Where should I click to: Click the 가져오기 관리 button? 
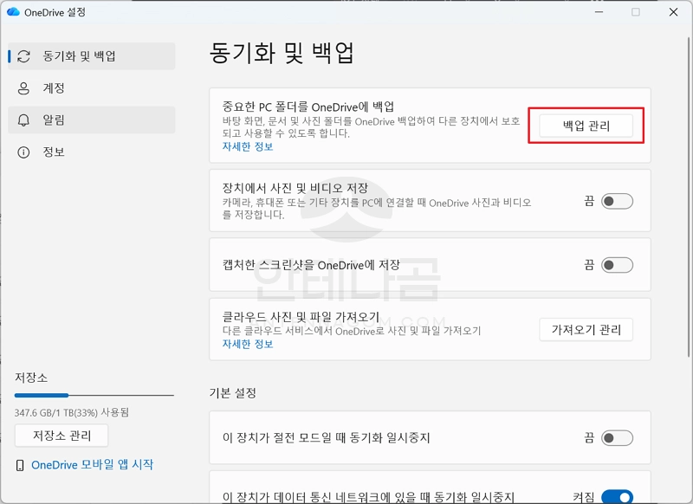point(586,330)
